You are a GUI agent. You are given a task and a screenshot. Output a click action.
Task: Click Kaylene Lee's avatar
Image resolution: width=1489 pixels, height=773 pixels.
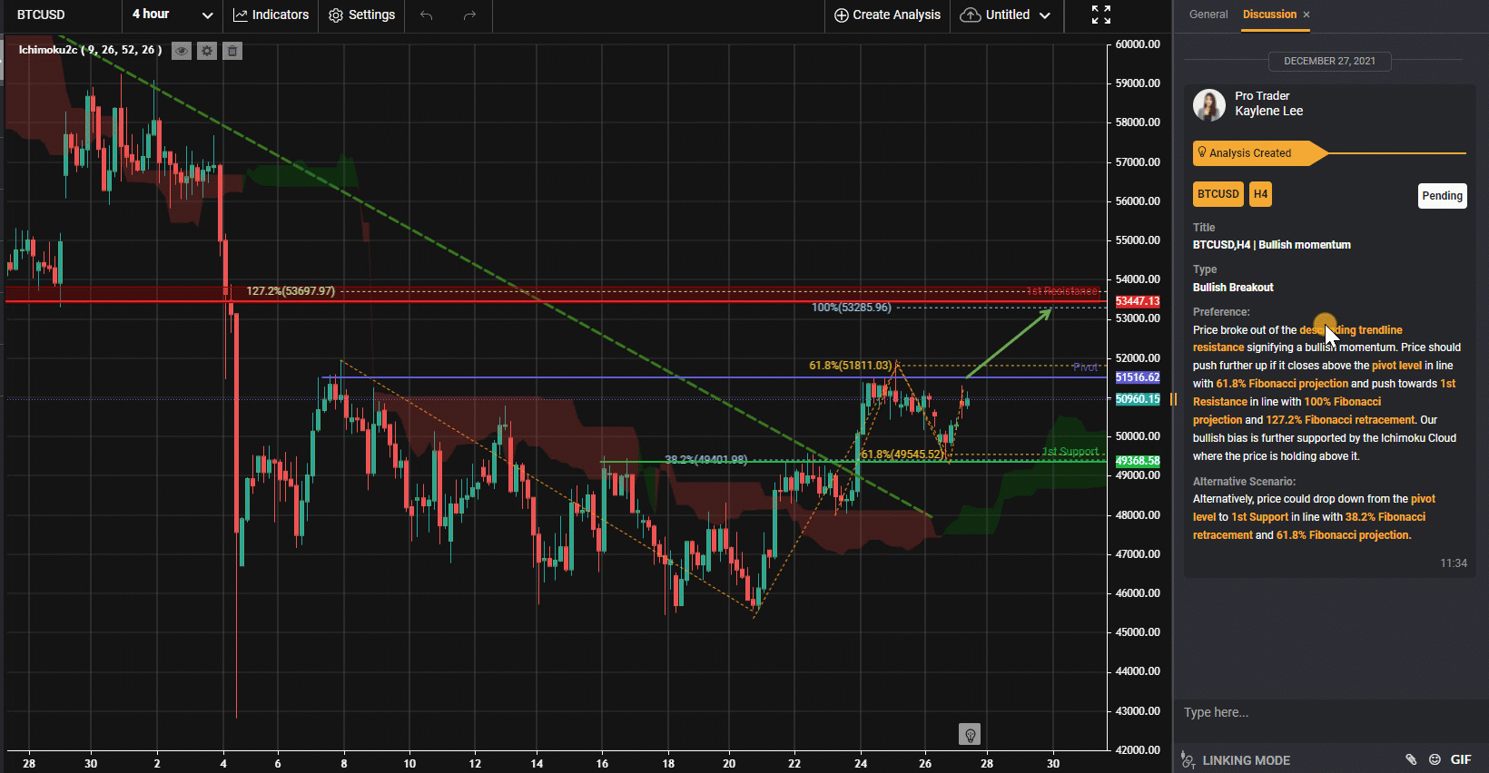click(x=1209, y=104)
